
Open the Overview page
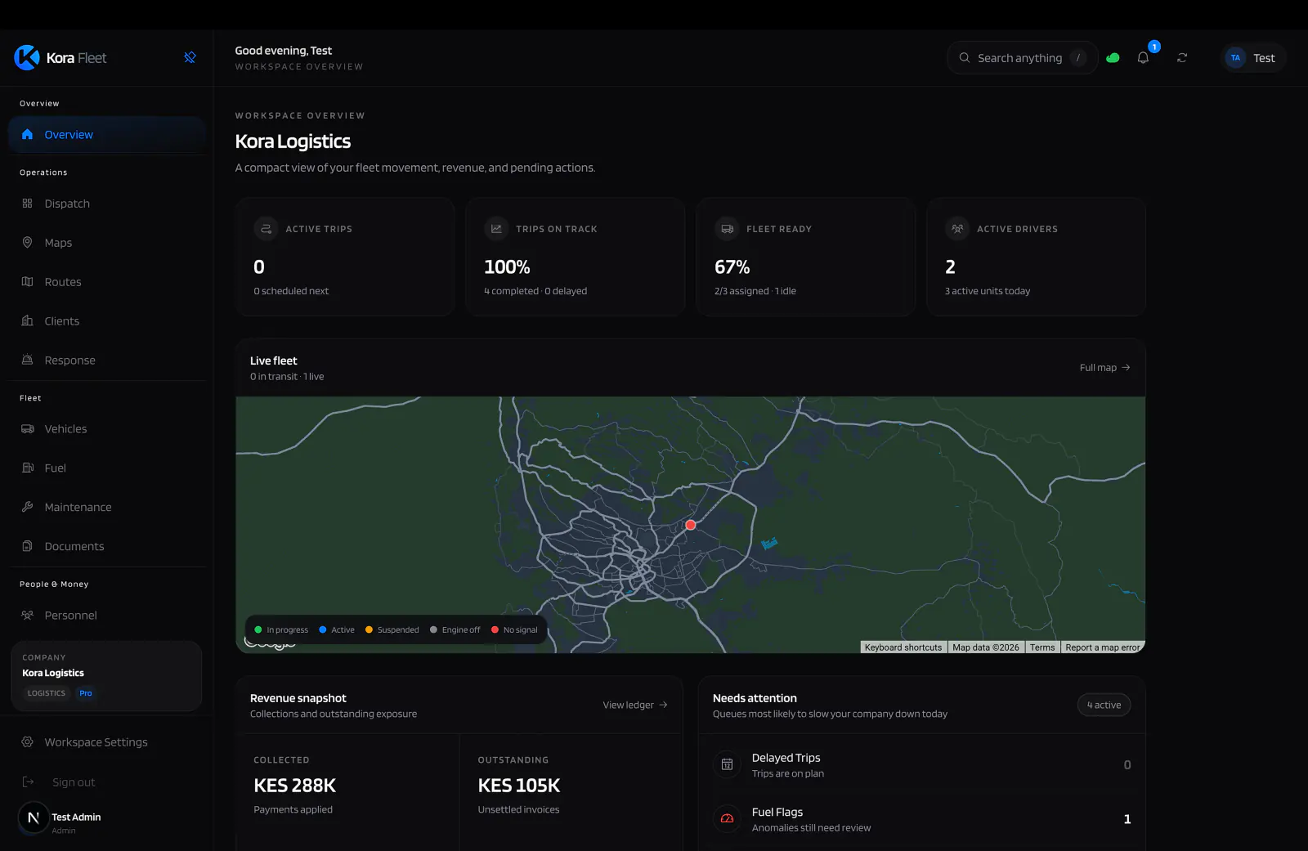(107, 135)
